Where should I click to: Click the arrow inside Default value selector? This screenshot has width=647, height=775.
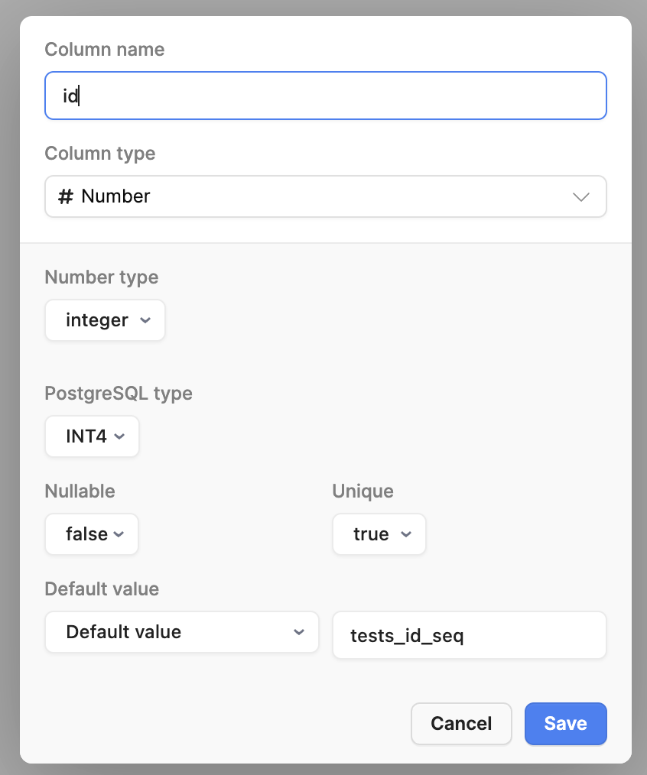coord(299,632)
